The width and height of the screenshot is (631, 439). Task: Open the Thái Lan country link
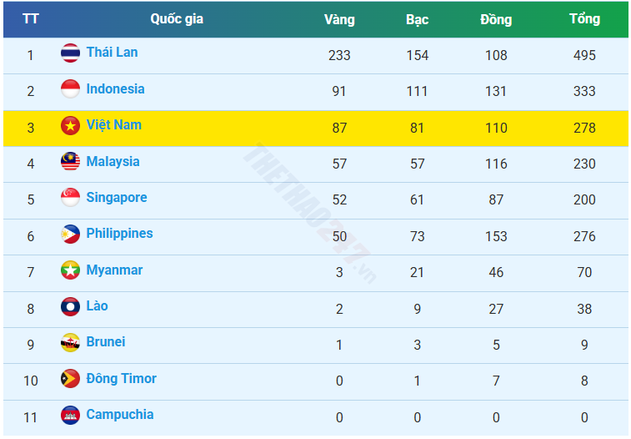pyautogui.click(x=112, y=53)
